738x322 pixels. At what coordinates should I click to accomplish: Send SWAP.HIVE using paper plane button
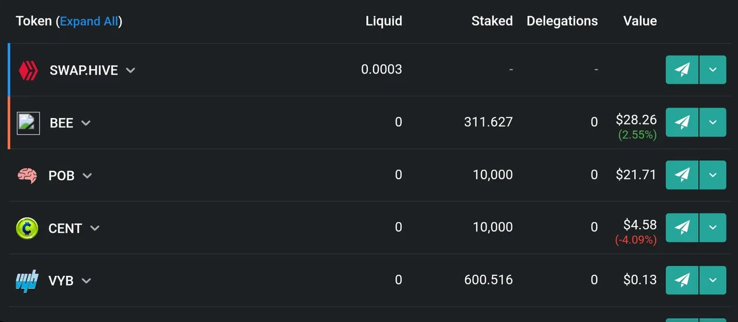[682, 70]
